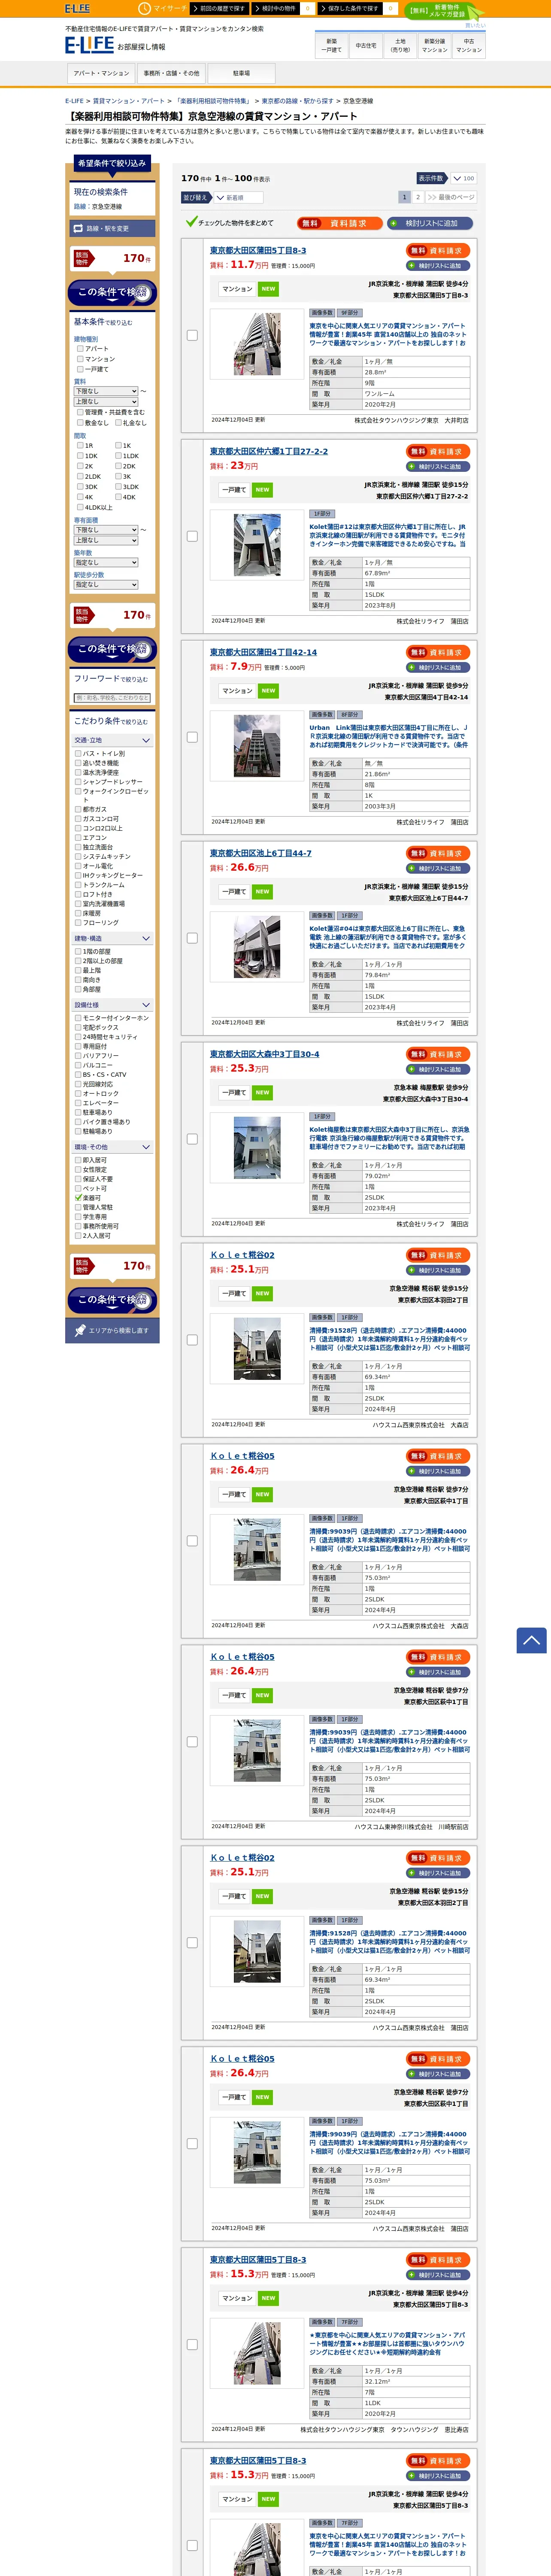Open the マイサーチ clock icon
This screenshot has height=2576, width=551.
(x=144, y=8)
